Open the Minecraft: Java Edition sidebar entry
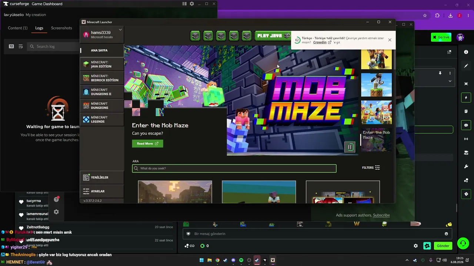Image resolution: width=474 pixels, height=266 pixels. point(102,64)
